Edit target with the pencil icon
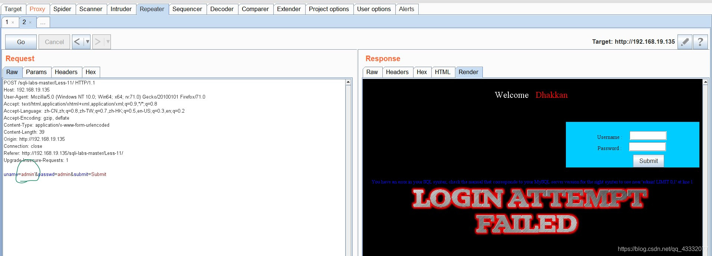This screenshot has width=712, height=256. [685, 42]
